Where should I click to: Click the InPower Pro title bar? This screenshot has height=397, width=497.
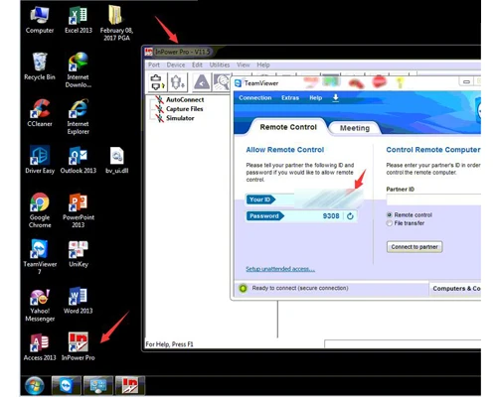(x=311, y=52)
